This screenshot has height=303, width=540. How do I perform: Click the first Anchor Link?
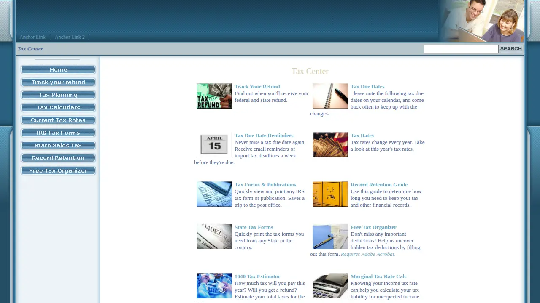(x=32, y=37)
